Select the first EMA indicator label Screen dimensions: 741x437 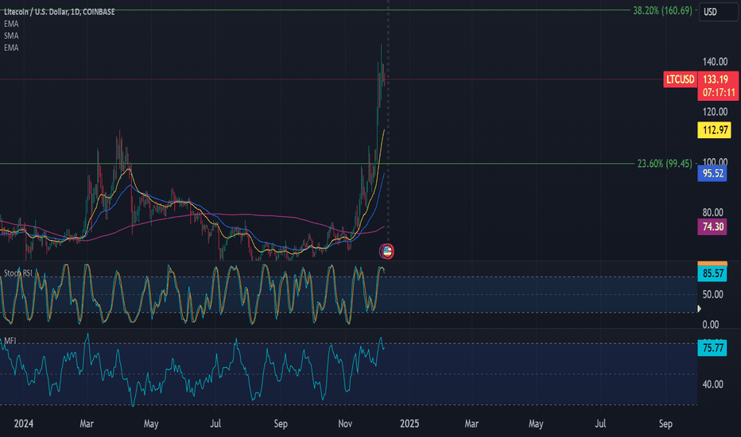pyautogui.click(x=11, y=24)
